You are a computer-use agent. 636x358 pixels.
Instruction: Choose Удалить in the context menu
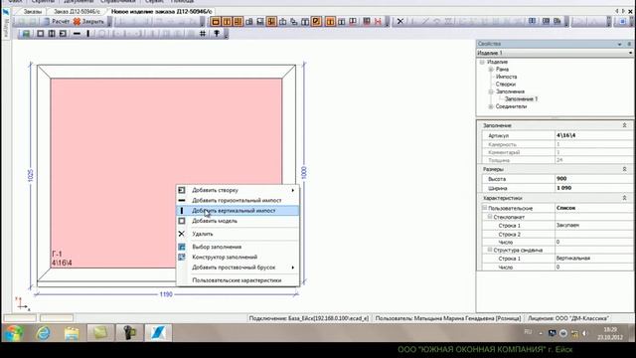[238, 234]
